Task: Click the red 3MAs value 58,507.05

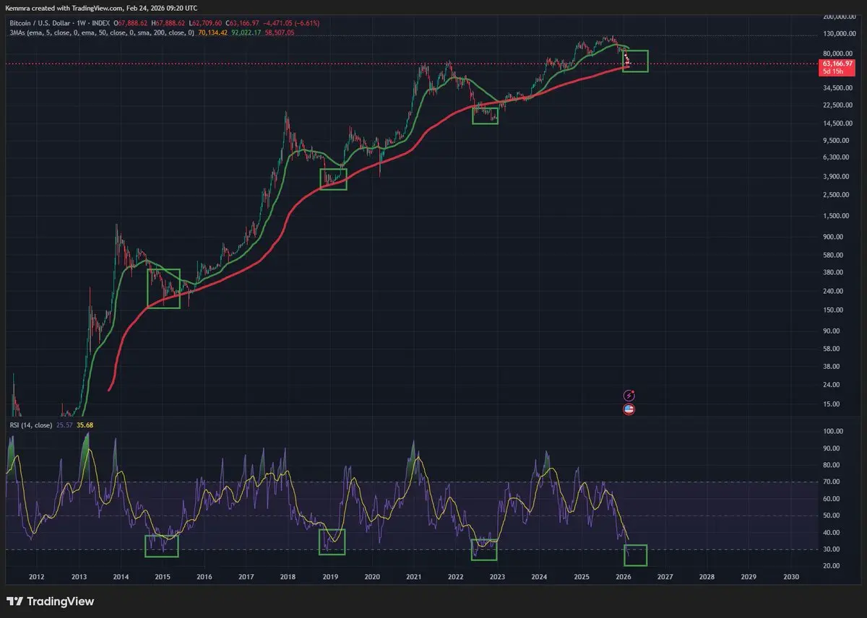Action: (280, 32)
